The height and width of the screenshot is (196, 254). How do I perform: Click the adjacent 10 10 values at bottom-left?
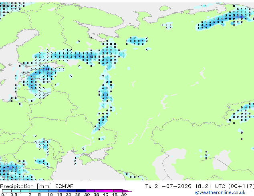pyautogui.click(x=14, y=167)
